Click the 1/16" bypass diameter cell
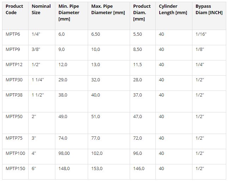 tap(201, 34)
